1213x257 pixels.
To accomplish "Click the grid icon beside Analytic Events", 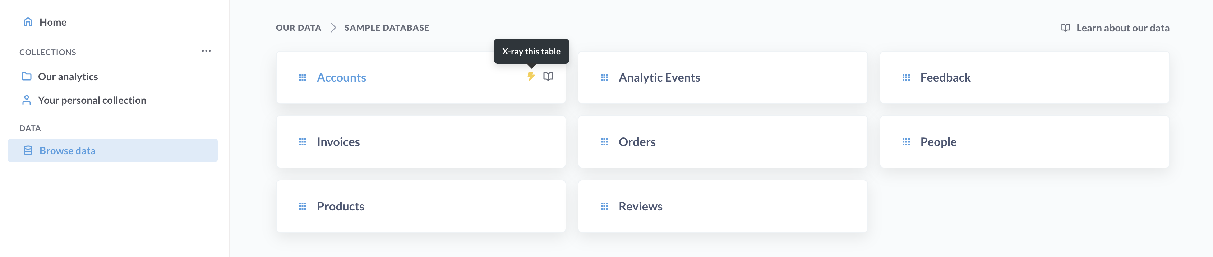I will click(x=604, y=77).
